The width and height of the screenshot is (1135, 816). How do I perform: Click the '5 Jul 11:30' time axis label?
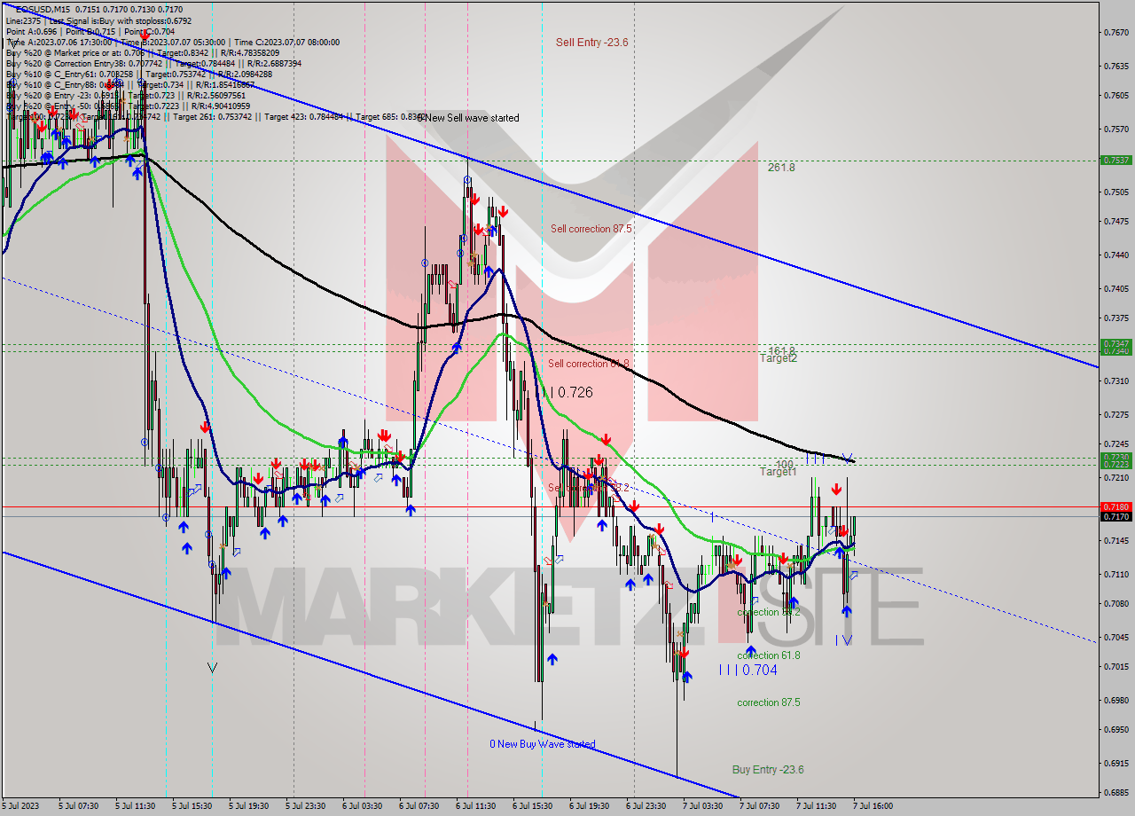pos(136,806)
